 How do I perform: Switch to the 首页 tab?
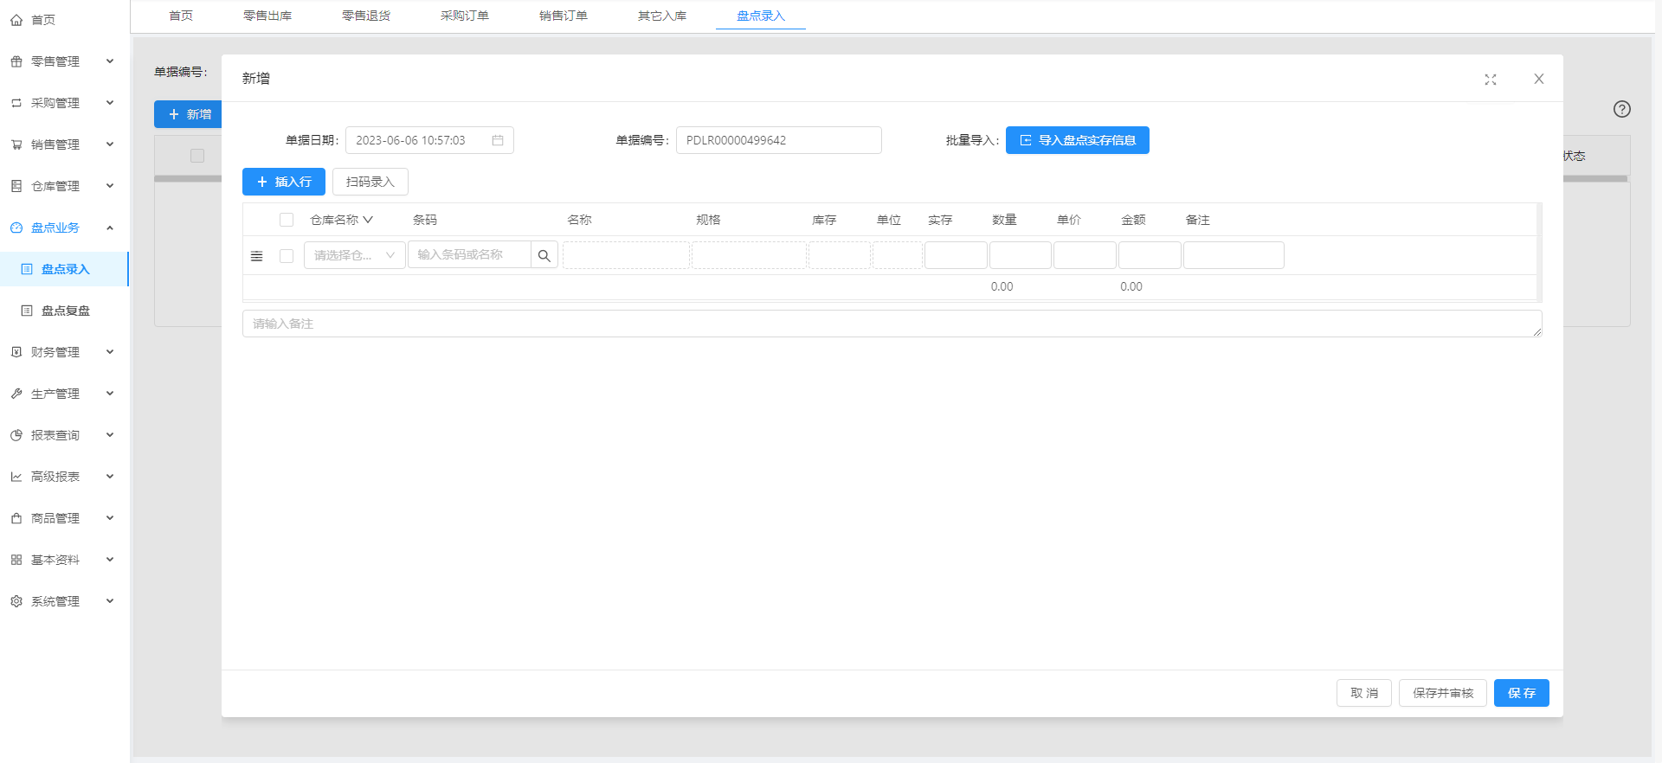click(181, 16)
